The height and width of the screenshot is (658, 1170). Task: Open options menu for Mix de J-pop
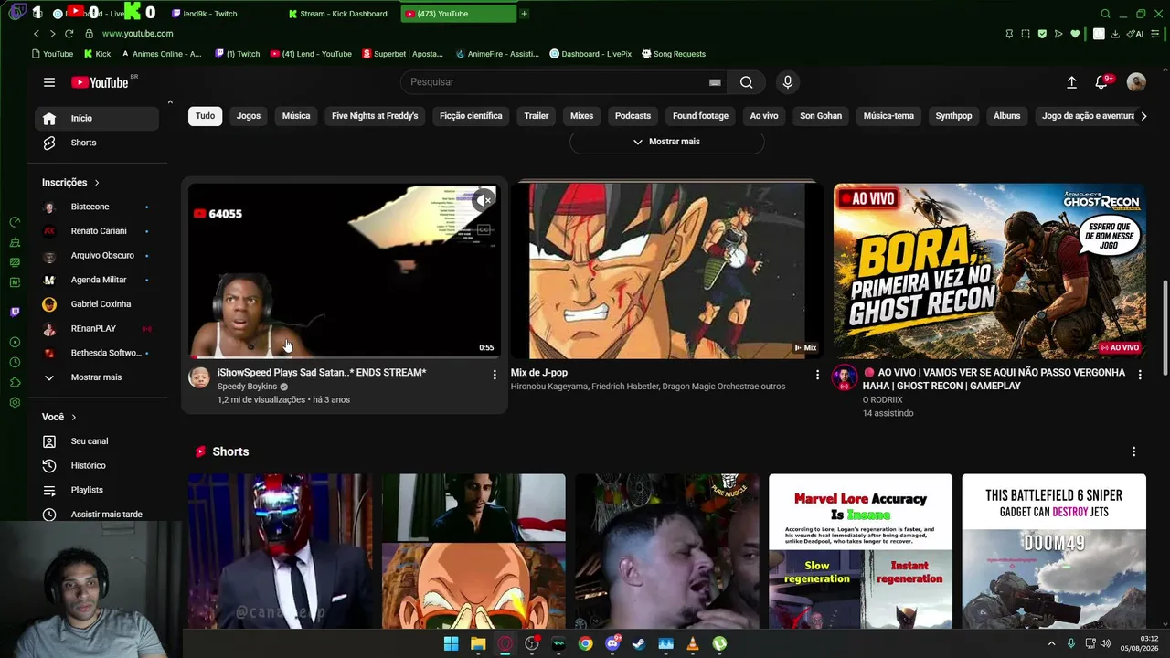click(x=817, y=375)
